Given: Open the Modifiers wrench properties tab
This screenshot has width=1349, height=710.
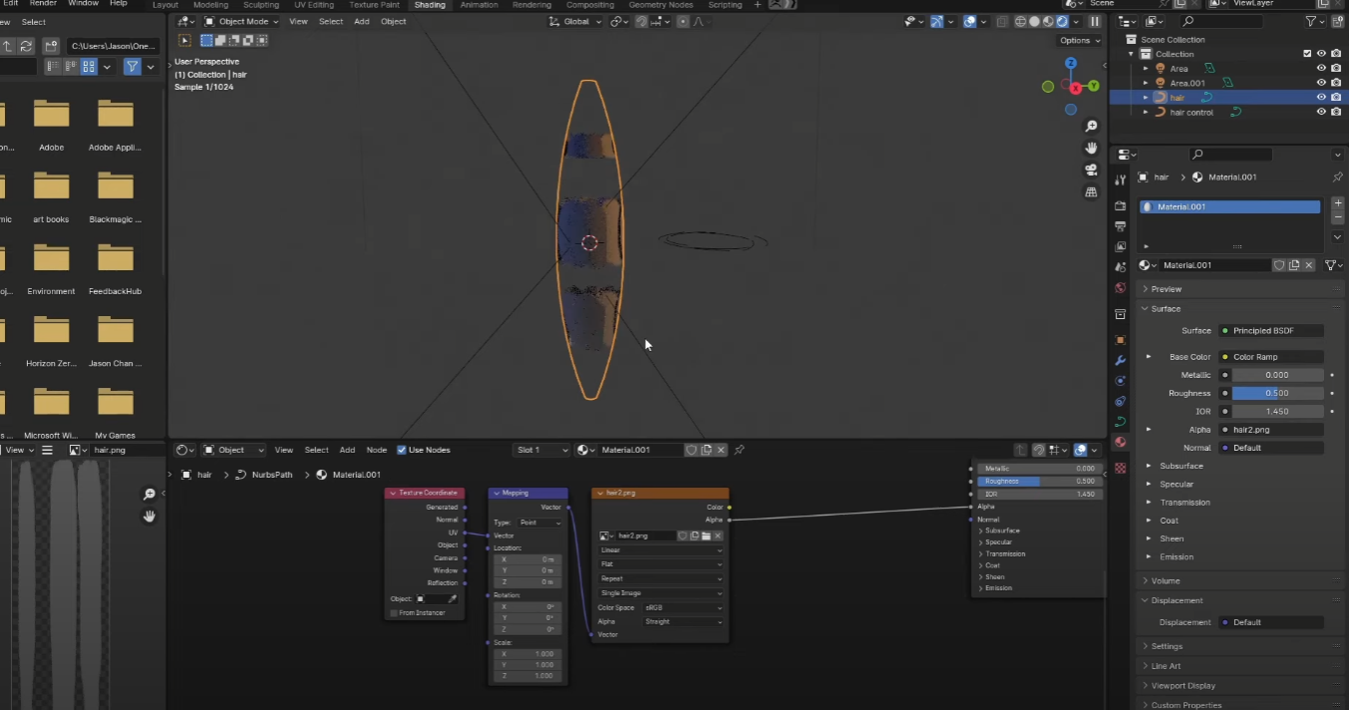Looking at the screenshot, I should (x=1121, y=360).
